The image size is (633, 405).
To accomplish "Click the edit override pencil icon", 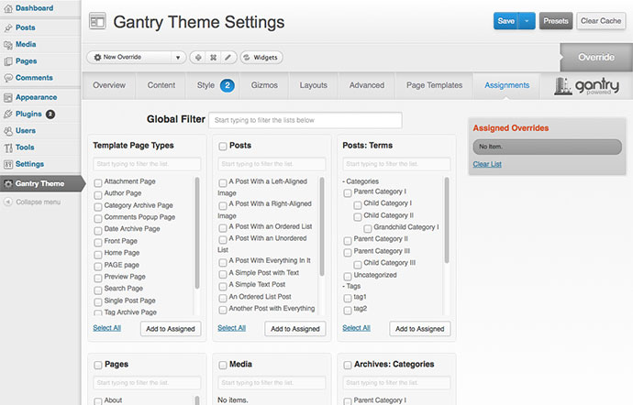I will 228,57.
